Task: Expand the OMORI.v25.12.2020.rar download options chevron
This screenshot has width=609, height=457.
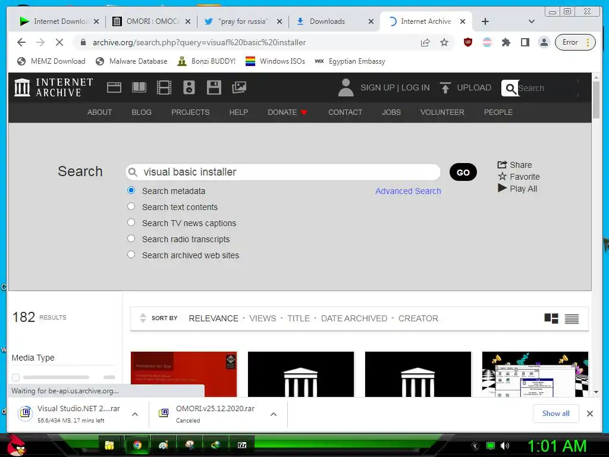Action: click(274, 414)
